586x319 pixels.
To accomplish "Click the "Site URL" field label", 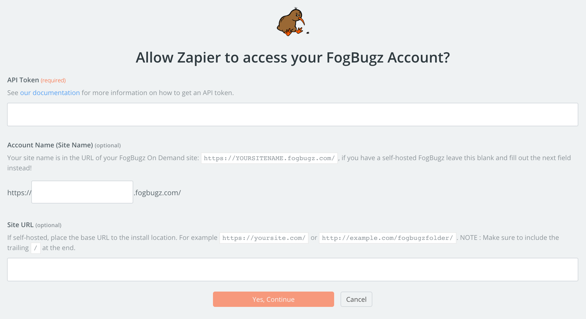I will click(20, 225).
